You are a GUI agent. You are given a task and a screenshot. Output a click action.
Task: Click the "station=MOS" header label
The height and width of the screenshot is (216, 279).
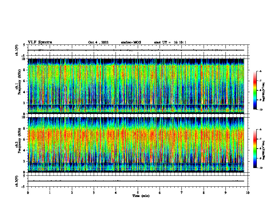pos(131,42)
